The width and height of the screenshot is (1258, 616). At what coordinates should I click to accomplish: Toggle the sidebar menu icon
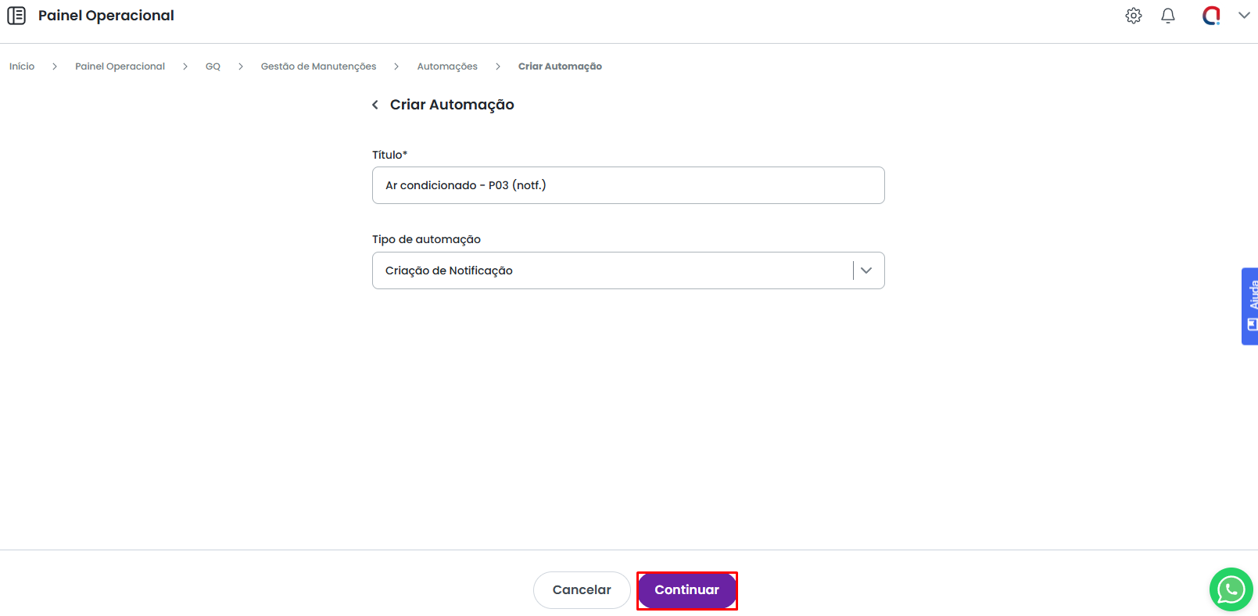[x=16, y=16]
